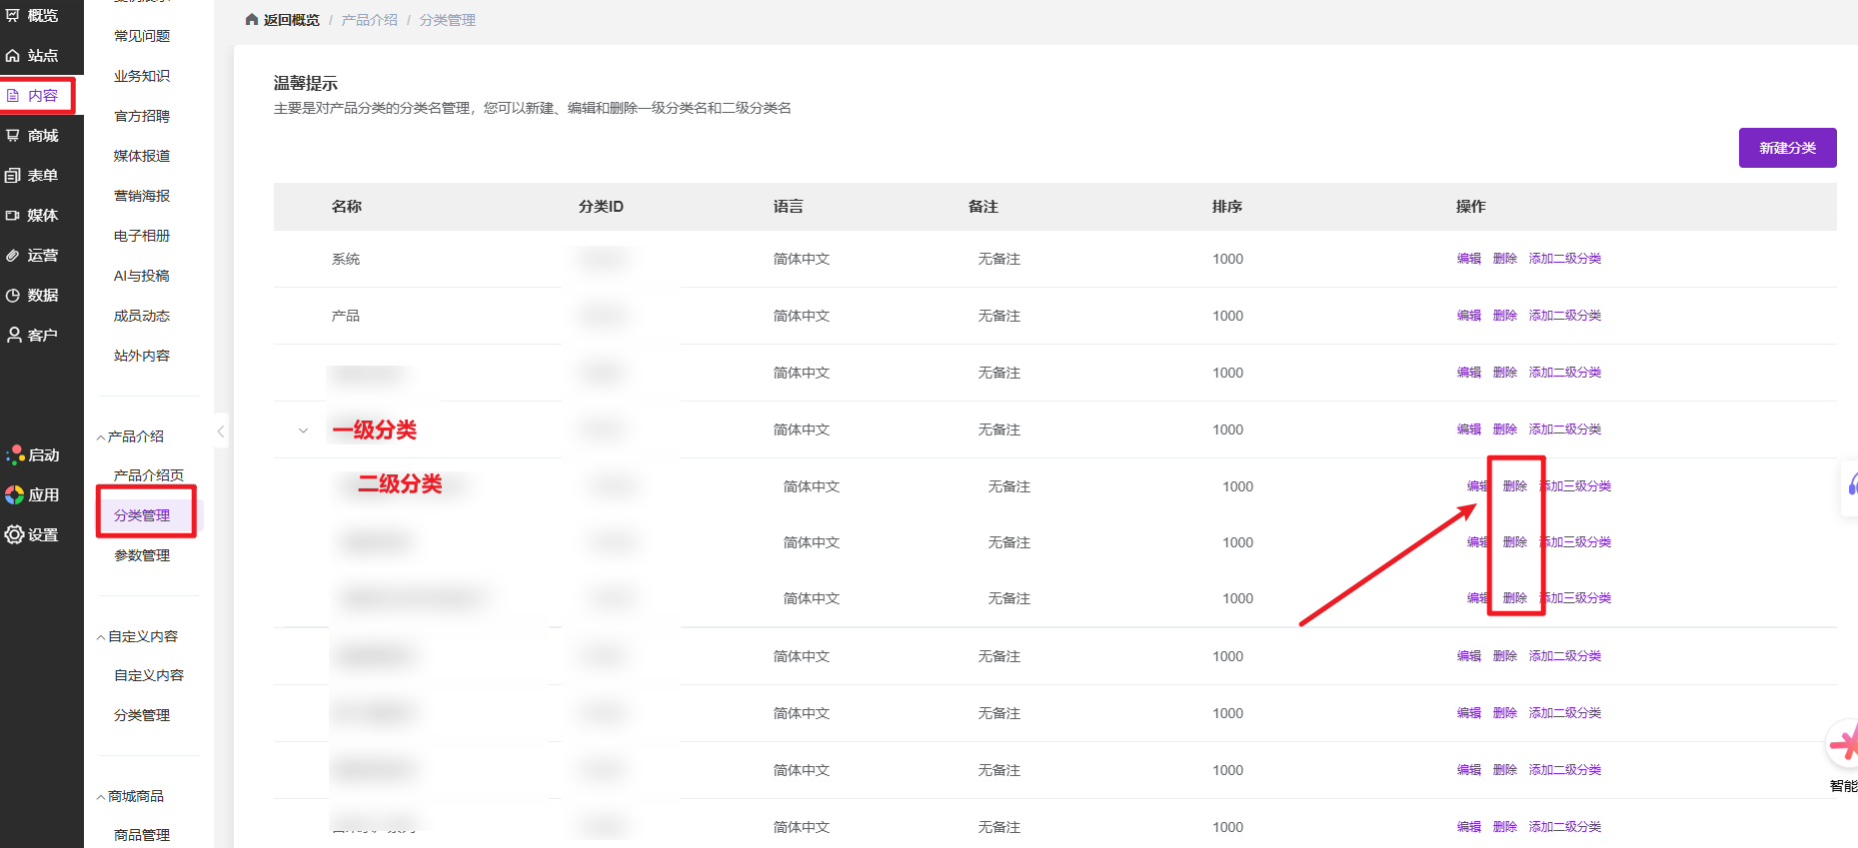This screenshot has width=1858, height=848.
Task: Hide the secondary sidebar with collapse arrow
Action: 221,431
